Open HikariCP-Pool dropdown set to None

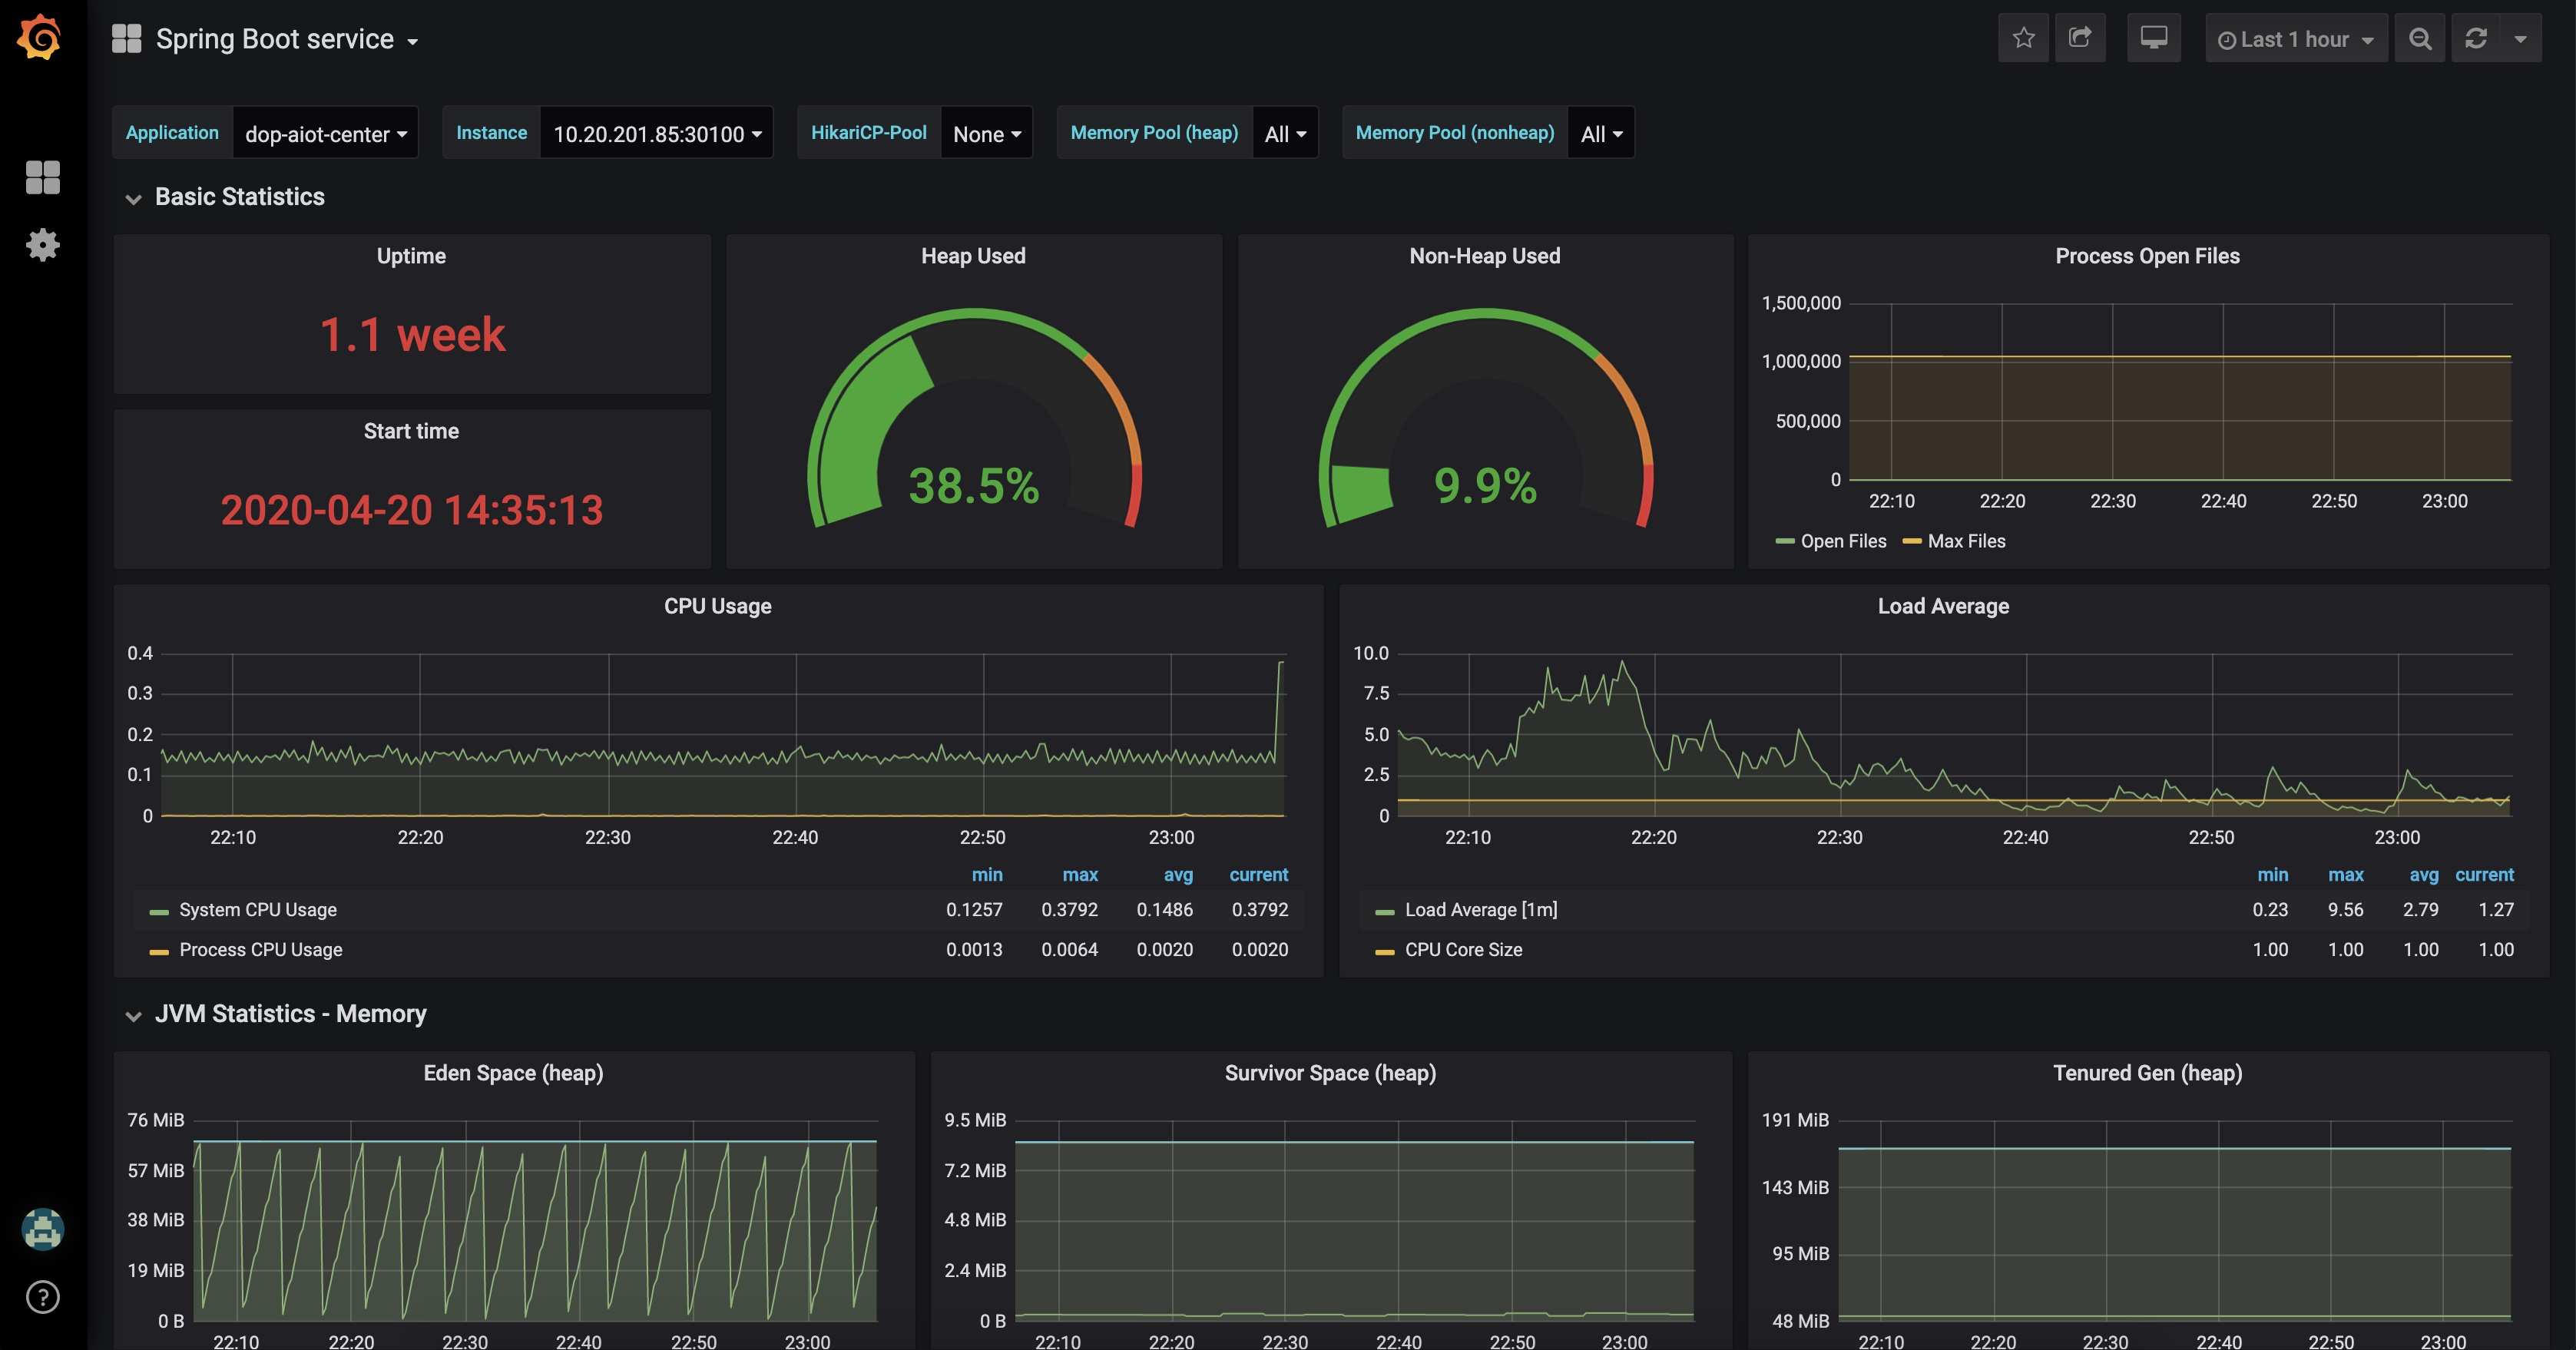[x=987, y=133]
